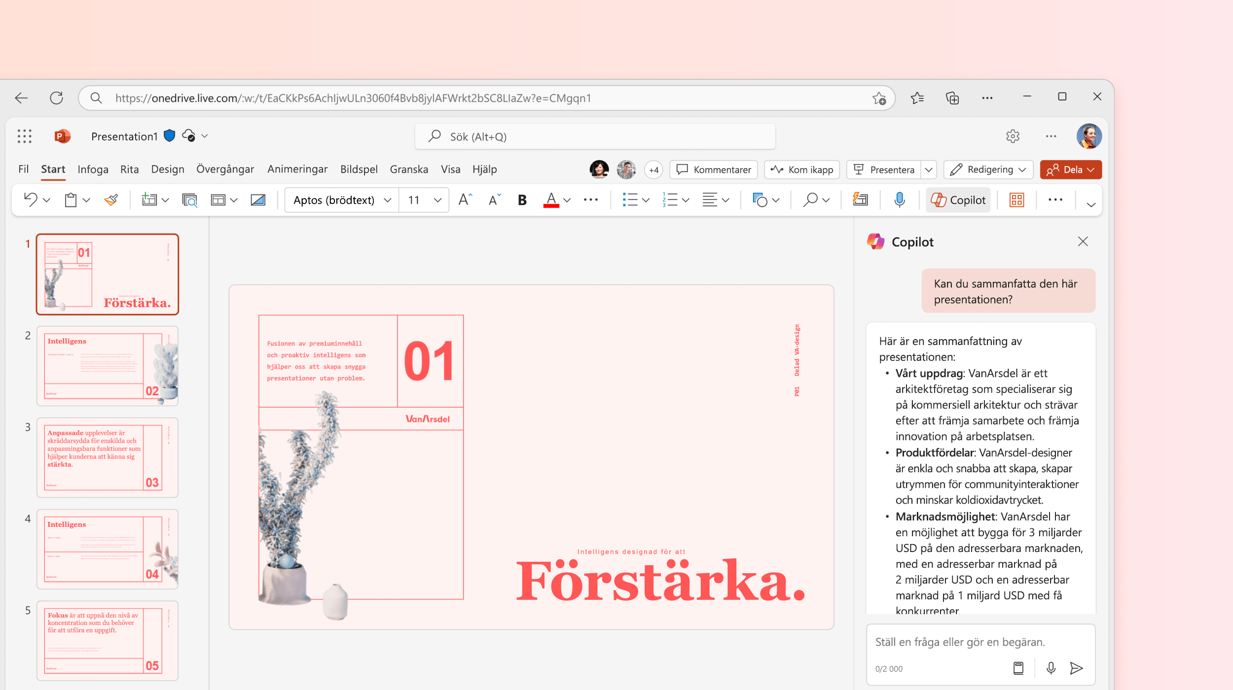Click the text alignment icon
Image resolution: width=1233 pixels, height=690 pixels.
710,200
